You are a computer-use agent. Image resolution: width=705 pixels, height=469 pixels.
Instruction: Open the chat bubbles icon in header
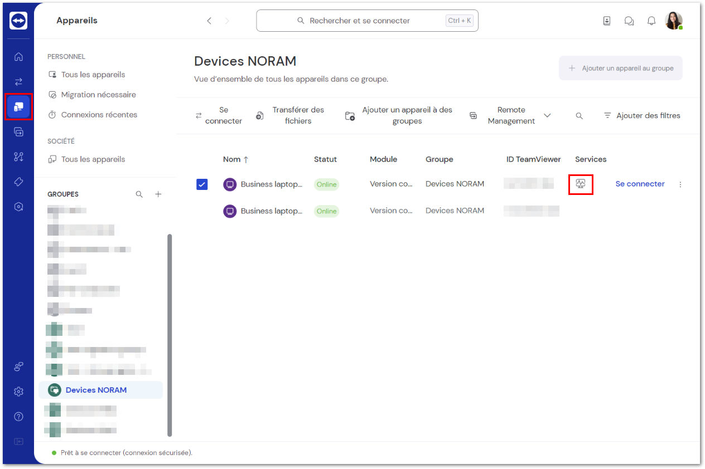coord(629,21)
